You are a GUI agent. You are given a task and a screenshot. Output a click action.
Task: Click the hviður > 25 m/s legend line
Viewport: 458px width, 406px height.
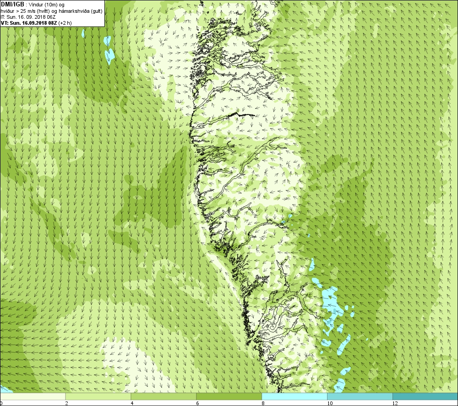click(x=51, y=11)
